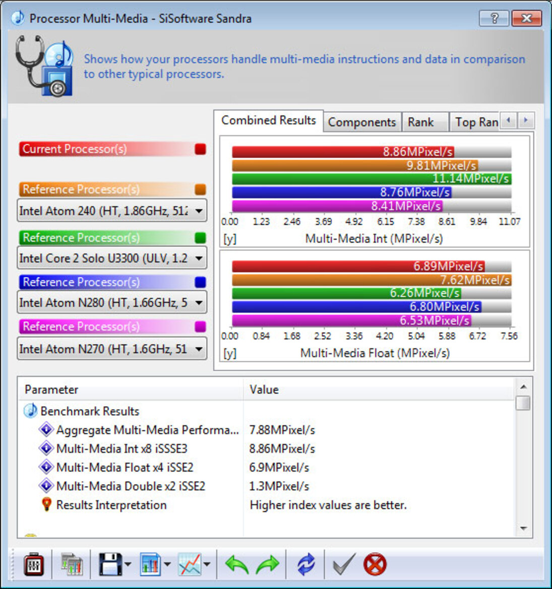Screen dimensions: 552x589
Task: Click the magenta 6.53MPixel/s Float bar
Action: tap(352, 320)
